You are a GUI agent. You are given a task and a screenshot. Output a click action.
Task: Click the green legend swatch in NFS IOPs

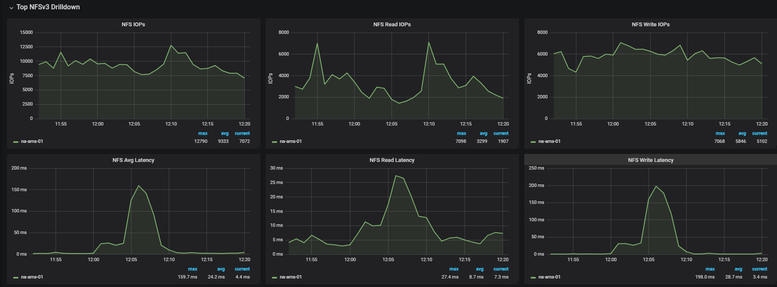pyautogui.click(x=16, y=142)
